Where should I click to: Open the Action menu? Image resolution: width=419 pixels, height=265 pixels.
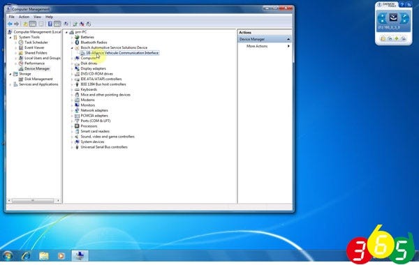point(24,17)
